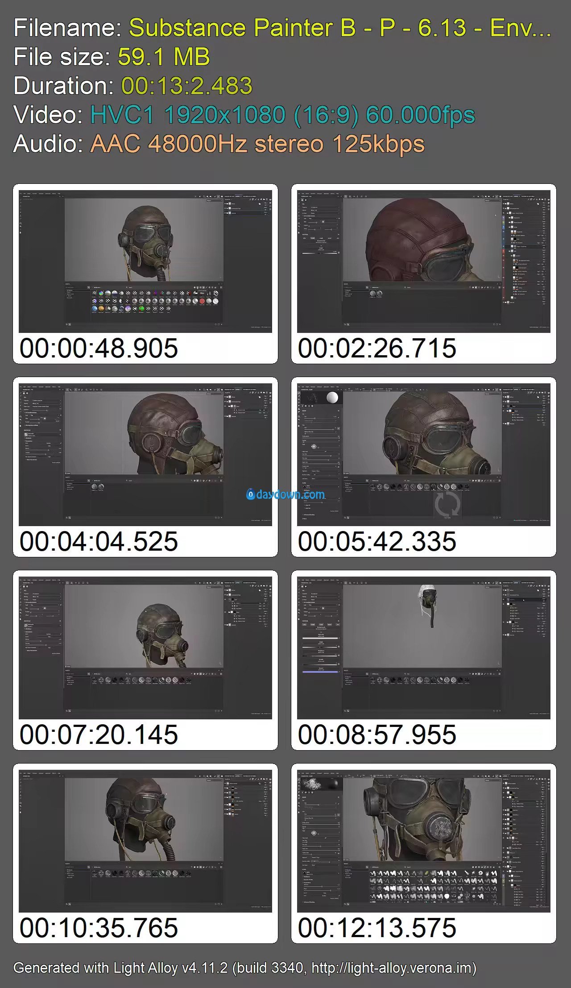This screenshot has height=988, width=571.
Task: Click the timestamp text 00:07:20.145
Action: tap(99, 735)
